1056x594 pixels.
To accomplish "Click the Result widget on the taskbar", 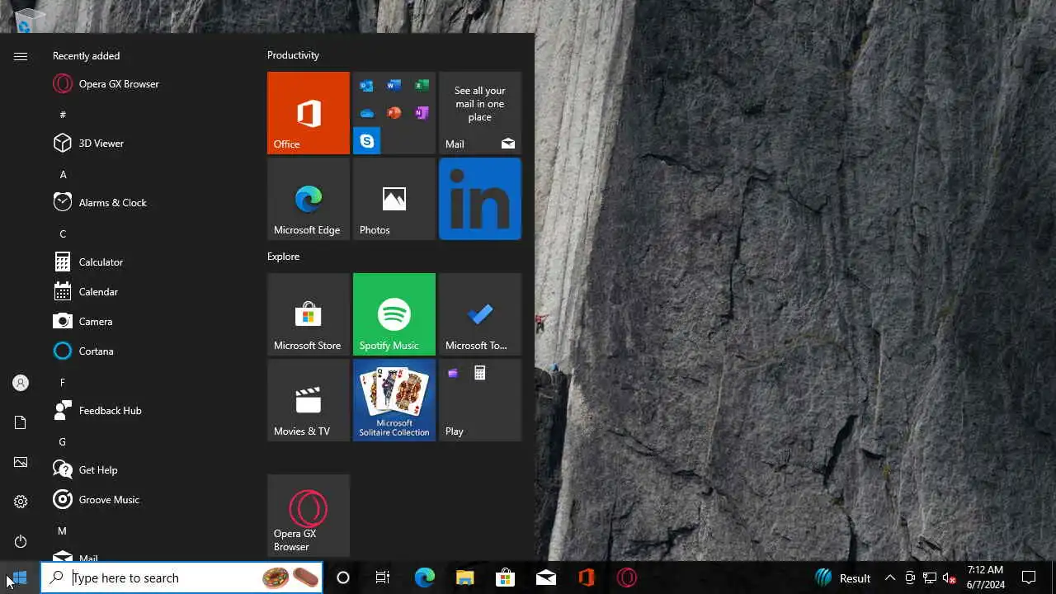I will [x=843, y=577].
